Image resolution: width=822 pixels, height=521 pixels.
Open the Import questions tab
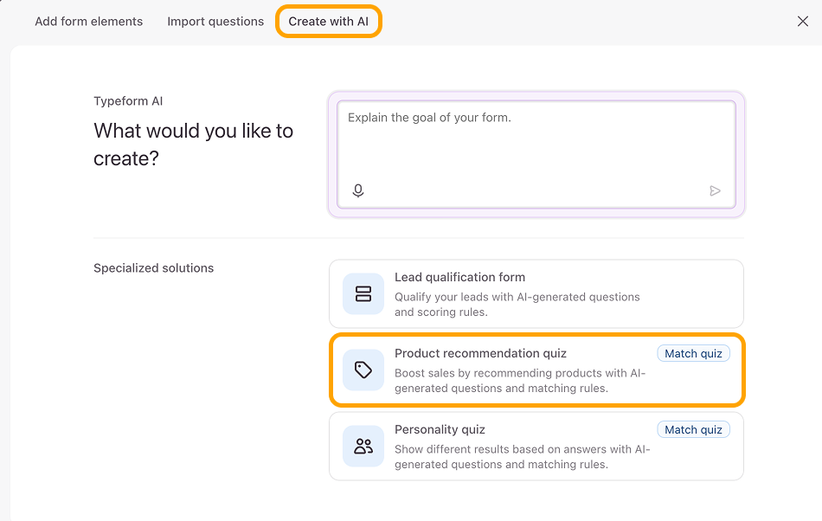pyautogui.click(x=215, y=22)
